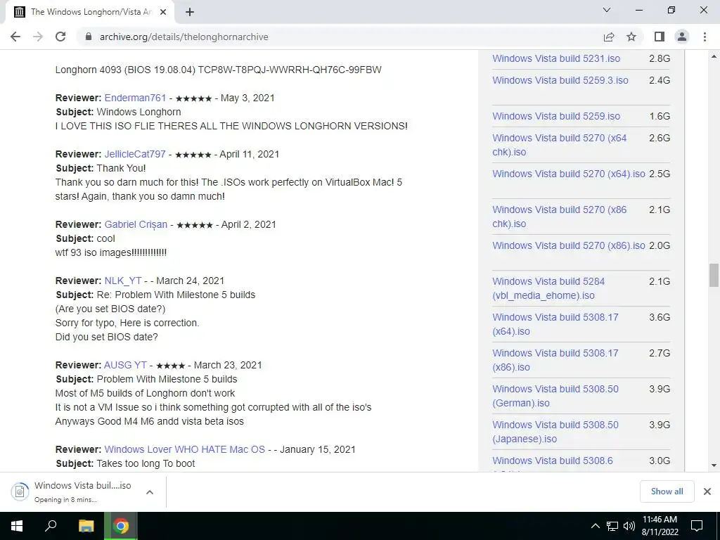Open reviewer Enderman761's profile

(135, 98)
